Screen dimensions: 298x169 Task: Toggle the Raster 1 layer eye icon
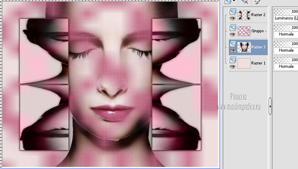click(233, 67)
